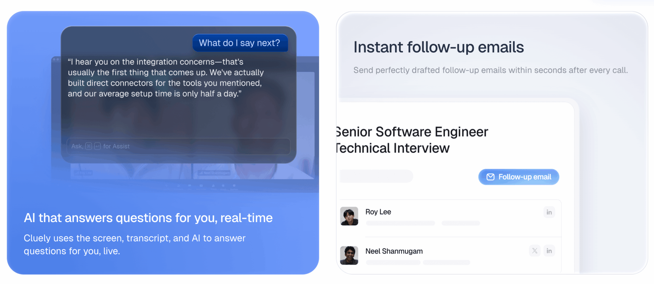
Task: Click the "Instant follow-up emails" heading
Action: point(438,47)
